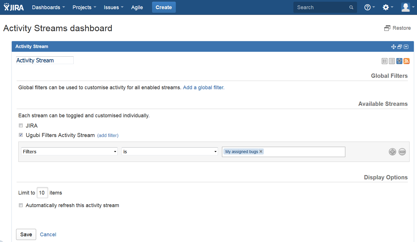Viewport: 417px width, 242px height.
Task: Maximize the Activity Stream gadget
Action: click(x=400, y=46)
